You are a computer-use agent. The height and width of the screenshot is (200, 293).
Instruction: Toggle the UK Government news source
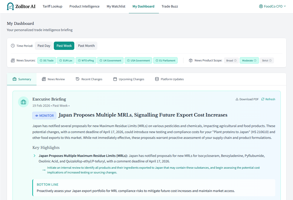(x=110, y=60)
